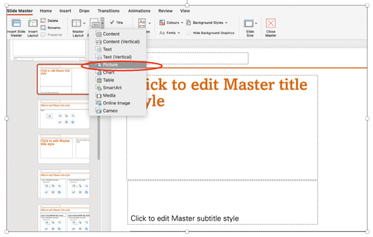The height and width of the screenshot is (237, 373).
Task: Open the Slide Size dropdown
Action: point(250,24)
